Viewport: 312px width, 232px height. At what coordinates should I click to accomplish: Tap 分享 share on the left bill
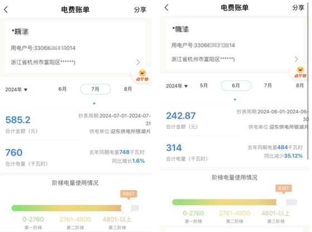pyautogui.click(x=140, y=9)
